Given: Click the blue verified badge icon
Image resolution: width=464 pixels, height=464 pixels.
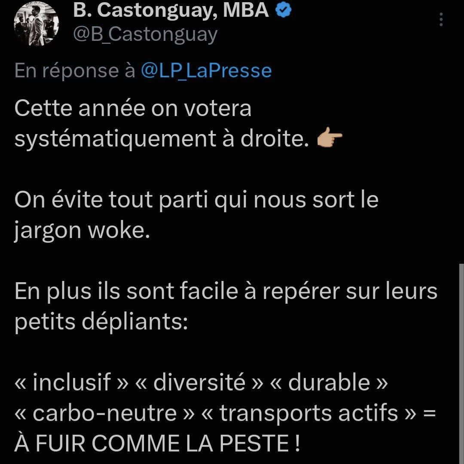Looking at the screenshot, I should point(284,11).
